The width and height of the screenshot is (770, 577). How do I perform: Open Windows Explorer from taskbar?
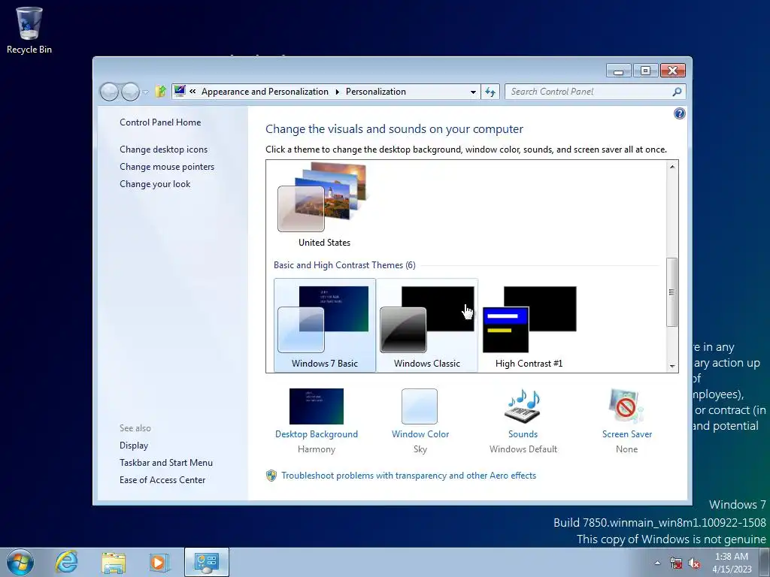tap(114, 562)
